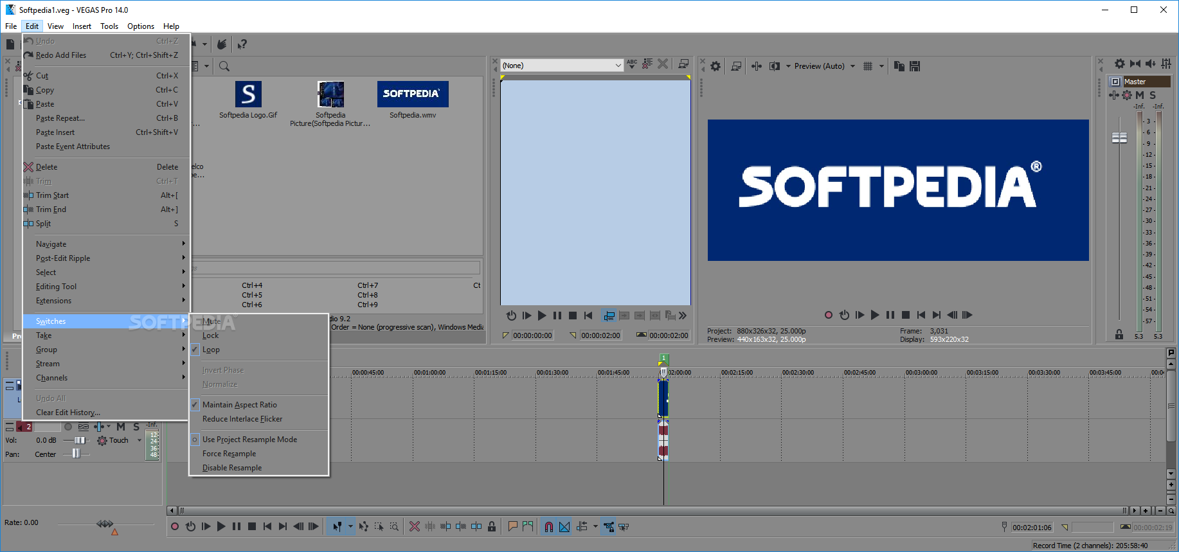Open the File menu
Image resolution: width=1179 pixels, height=552 pixels.
pyautogui.click(x=11, y=26)
